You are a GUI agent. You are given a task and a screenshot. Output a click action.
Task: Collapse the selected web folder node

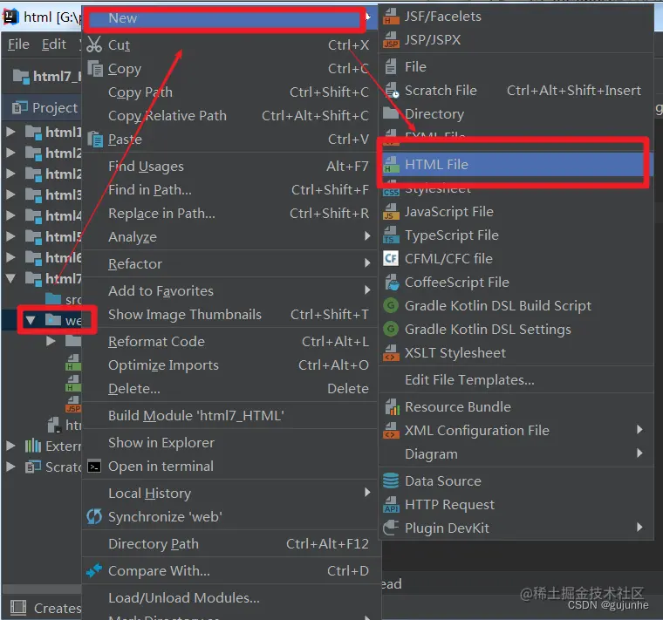[x=30, y=320]
